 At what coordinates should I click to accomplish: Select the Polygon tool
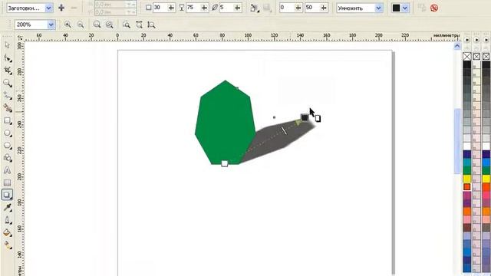pyautogui.click(x=7, y=146)
